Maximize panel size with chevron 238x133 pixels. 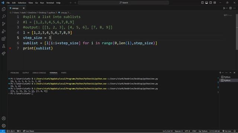click(231, 73)
